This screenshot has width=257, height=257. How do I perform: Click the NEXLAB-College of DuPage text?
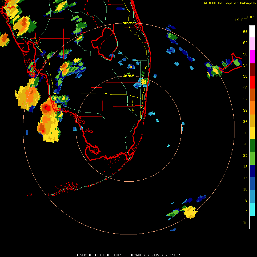tap(228, 3)
